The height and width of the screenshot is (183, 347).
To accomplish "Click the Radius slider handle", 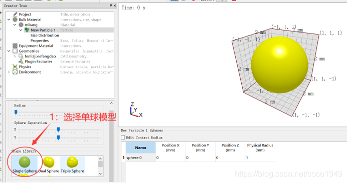I will coord(16,112).
